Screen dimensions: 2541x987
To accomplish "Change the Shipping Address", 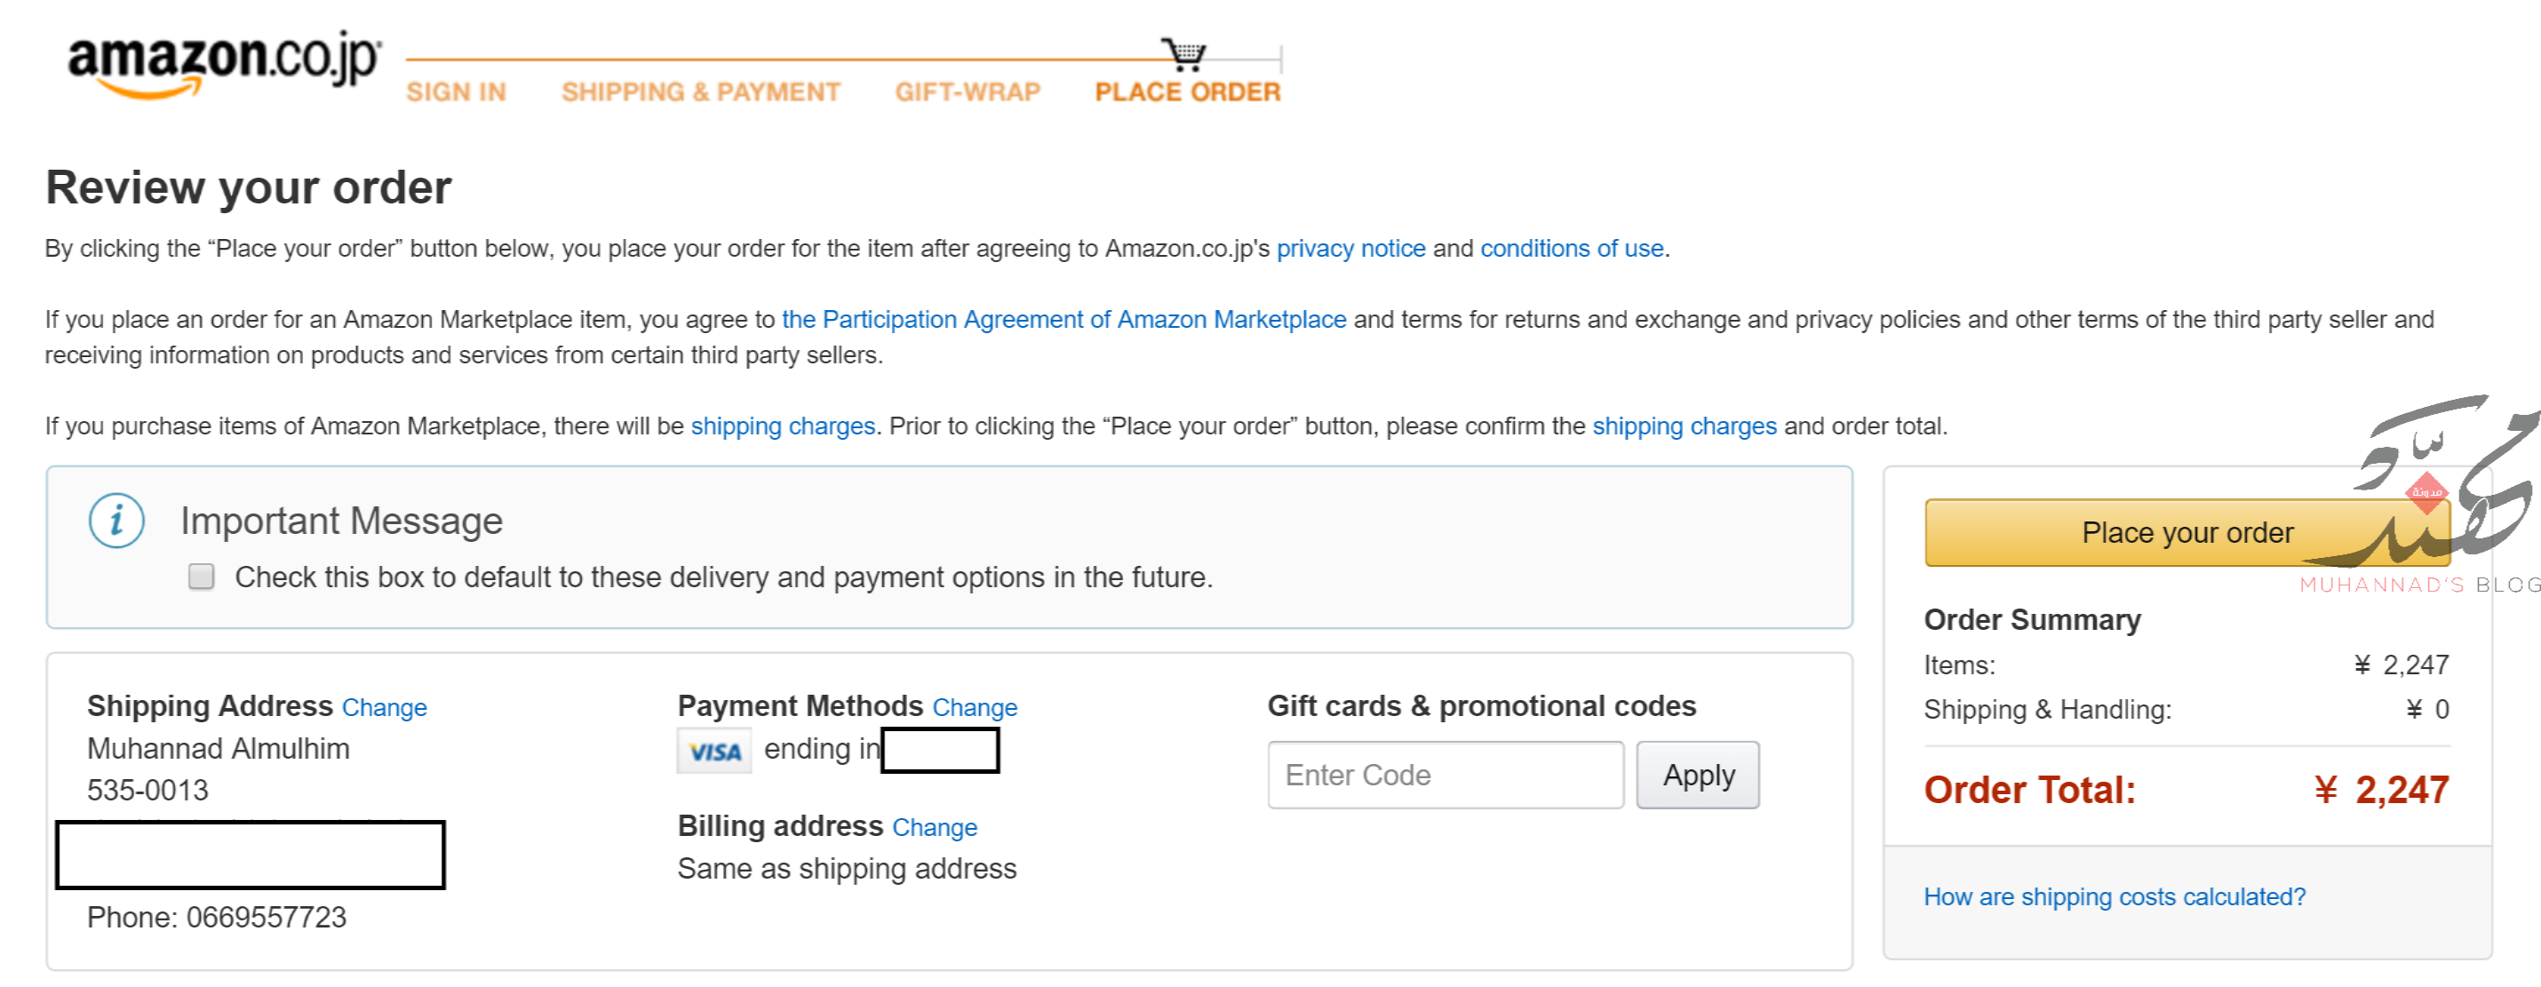I will [384, 708].
